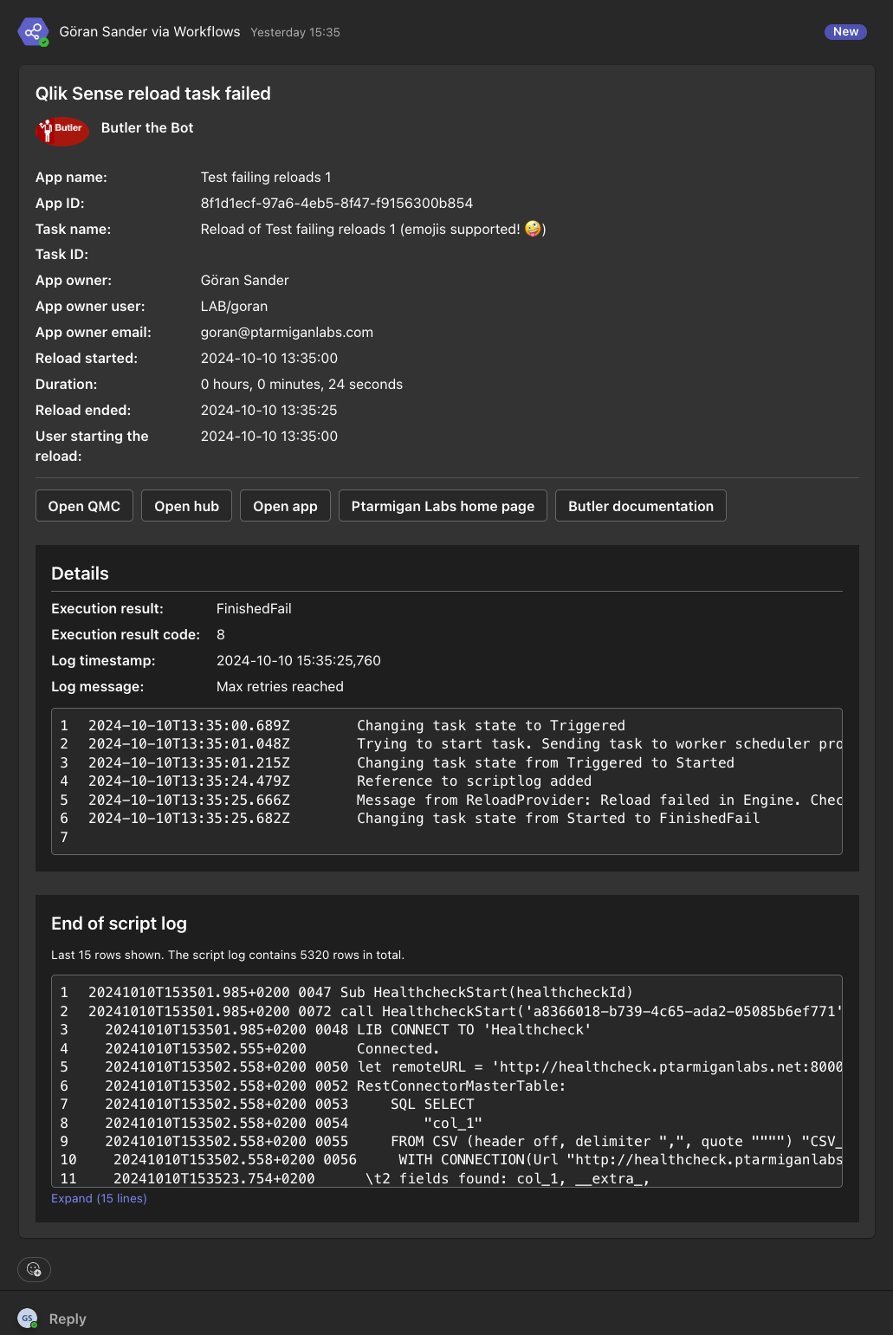Click sender name Göran Sander via Workflows
The width and height of the screenshot is (893, 1335).
pos(150,31)
